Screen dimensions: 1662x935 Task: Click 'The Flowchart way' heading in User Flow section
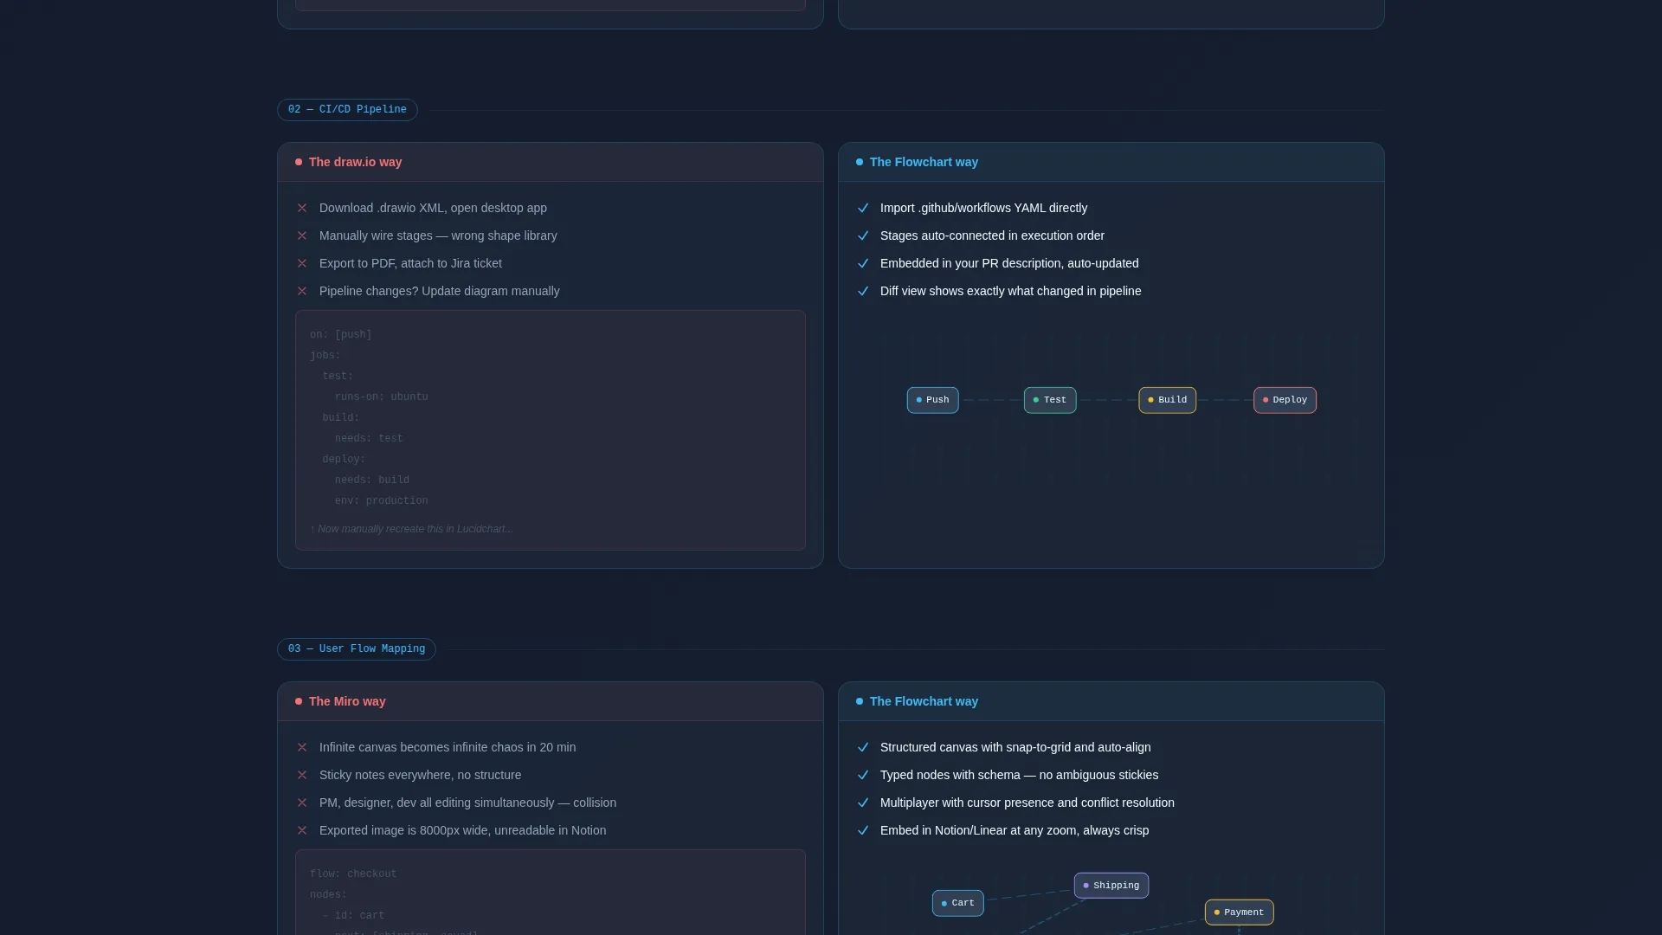point(924,701)
